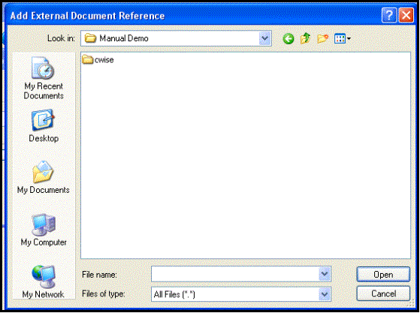Click the Open button

[383, 275]
